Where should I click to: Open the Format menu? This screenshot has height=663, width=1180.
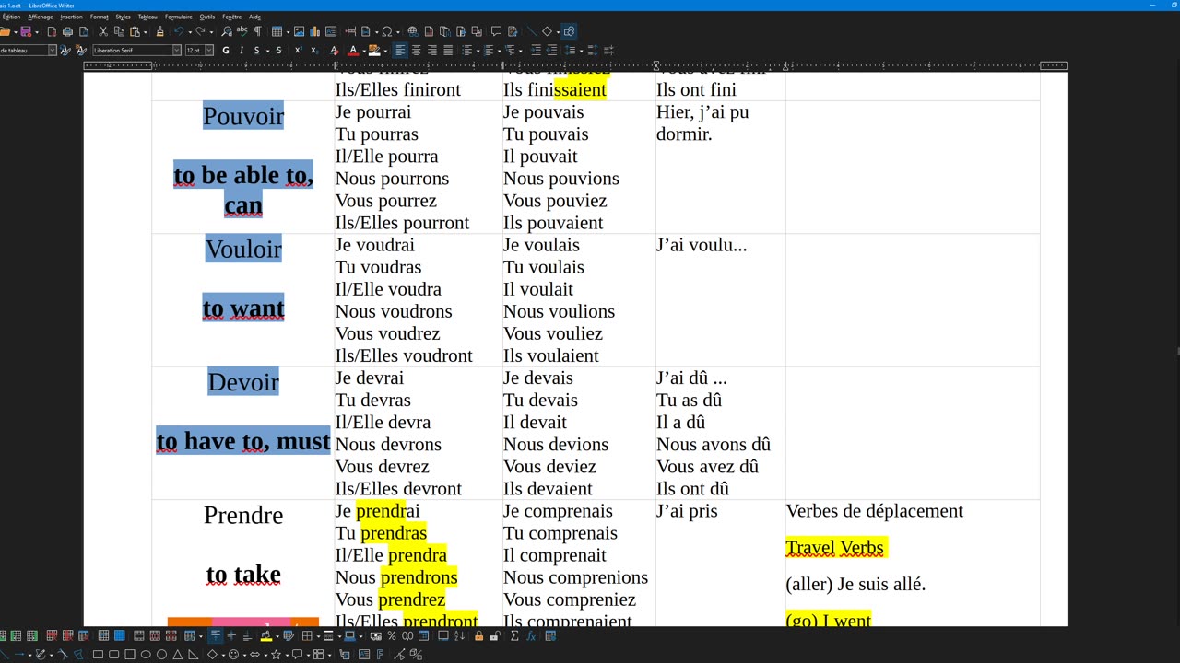[x=99, y=17]
